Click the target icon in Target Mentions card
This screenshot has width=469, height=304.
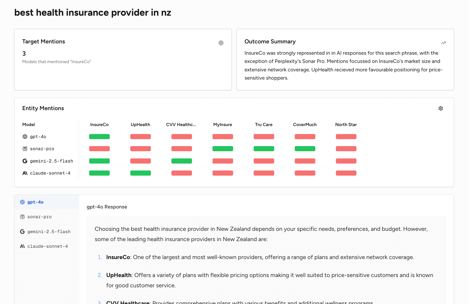221,43
